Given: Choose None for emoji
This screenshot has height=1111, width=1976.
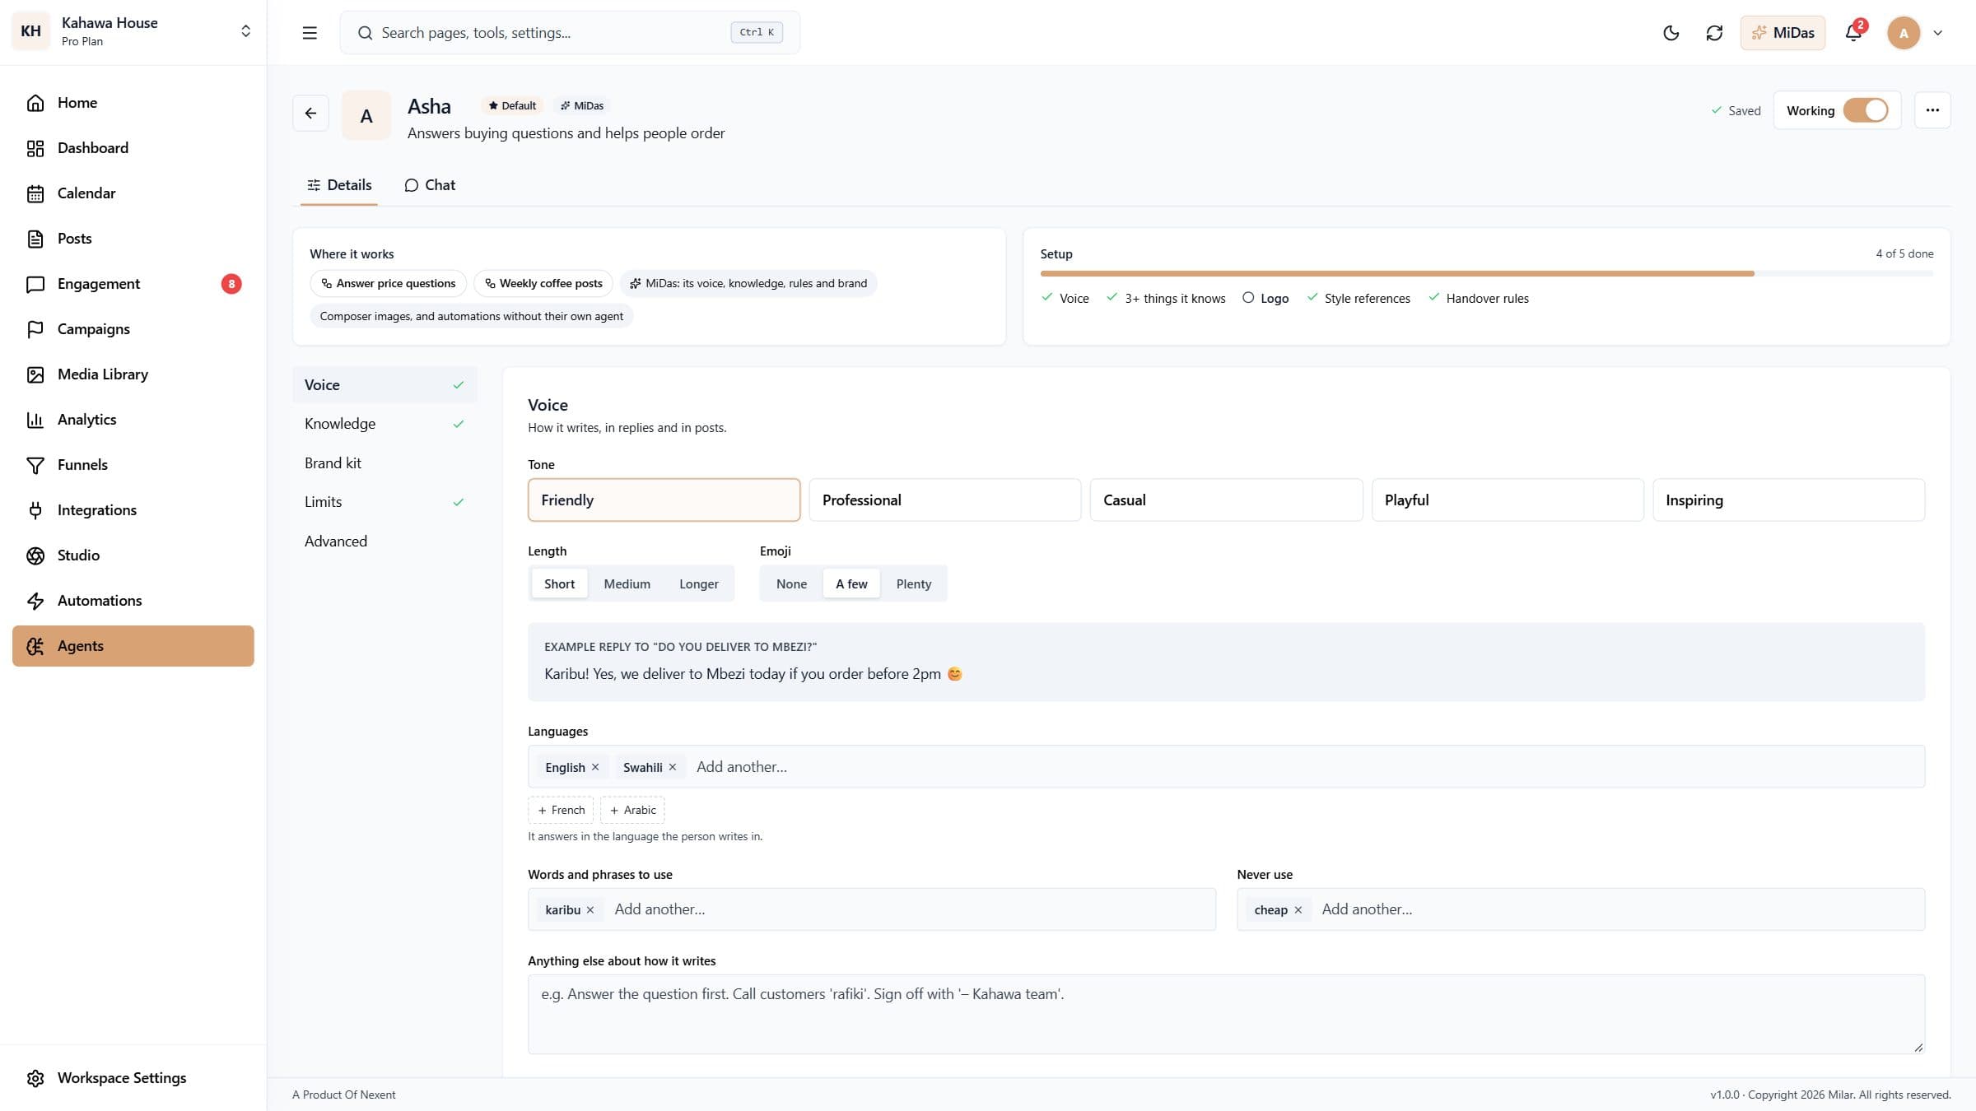Looking at the screenshot, I should (791, 583).
